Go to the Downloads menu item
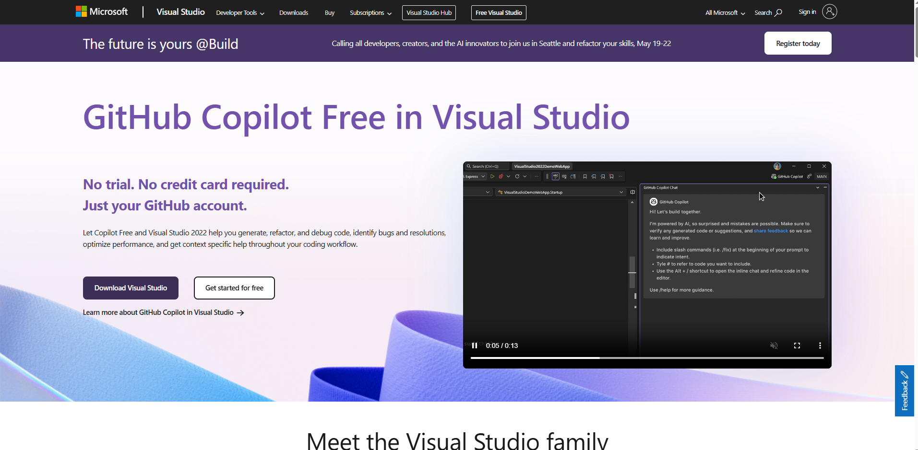 (294, 13)
